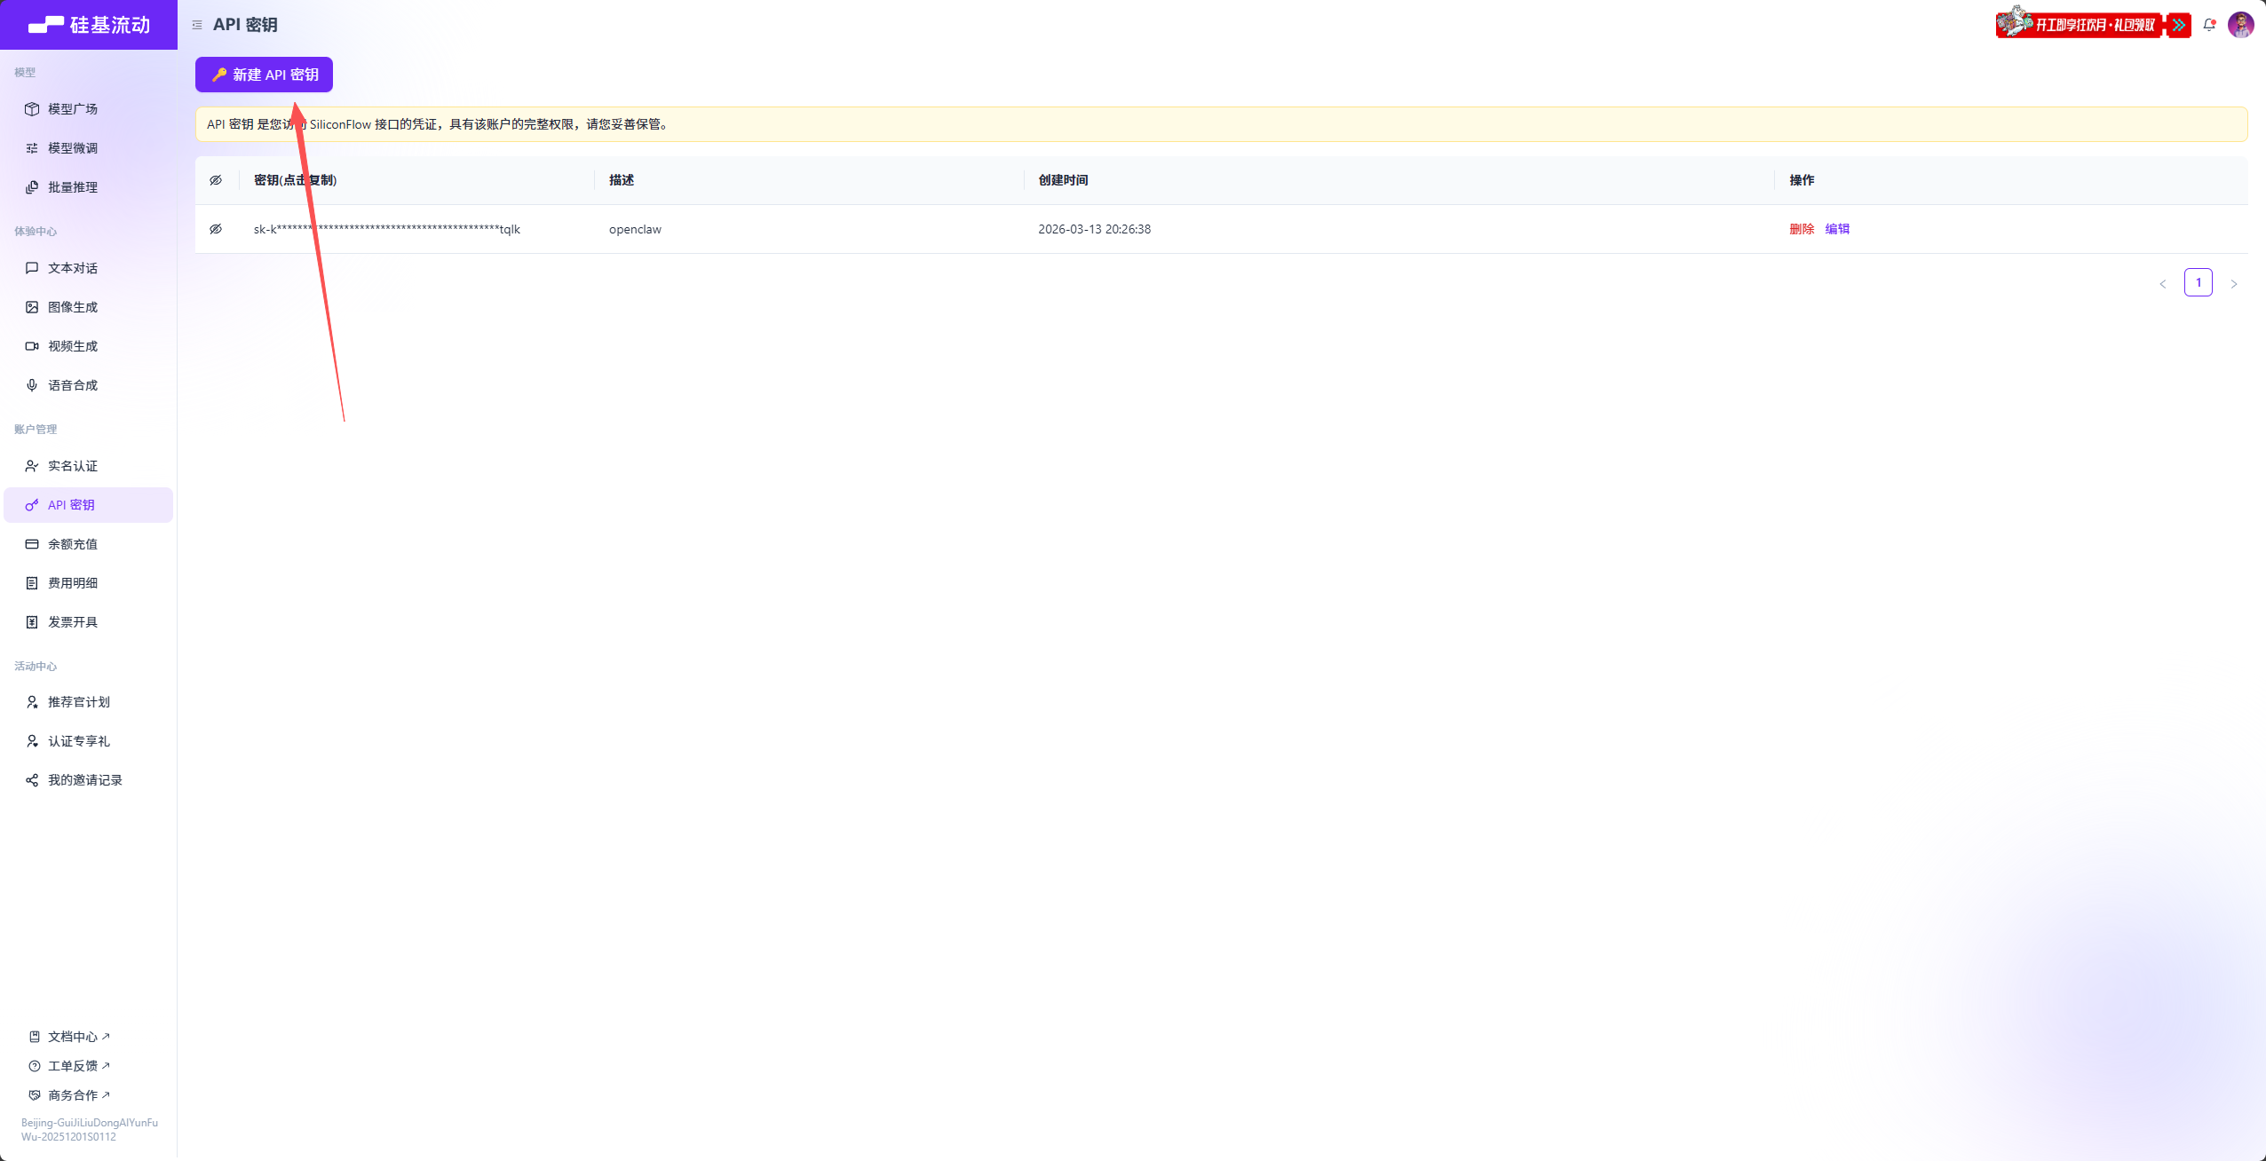The height and width of the screenshot is (1161, 2266).
Task: Edit the openclaw key entry
Action: 1837,229
